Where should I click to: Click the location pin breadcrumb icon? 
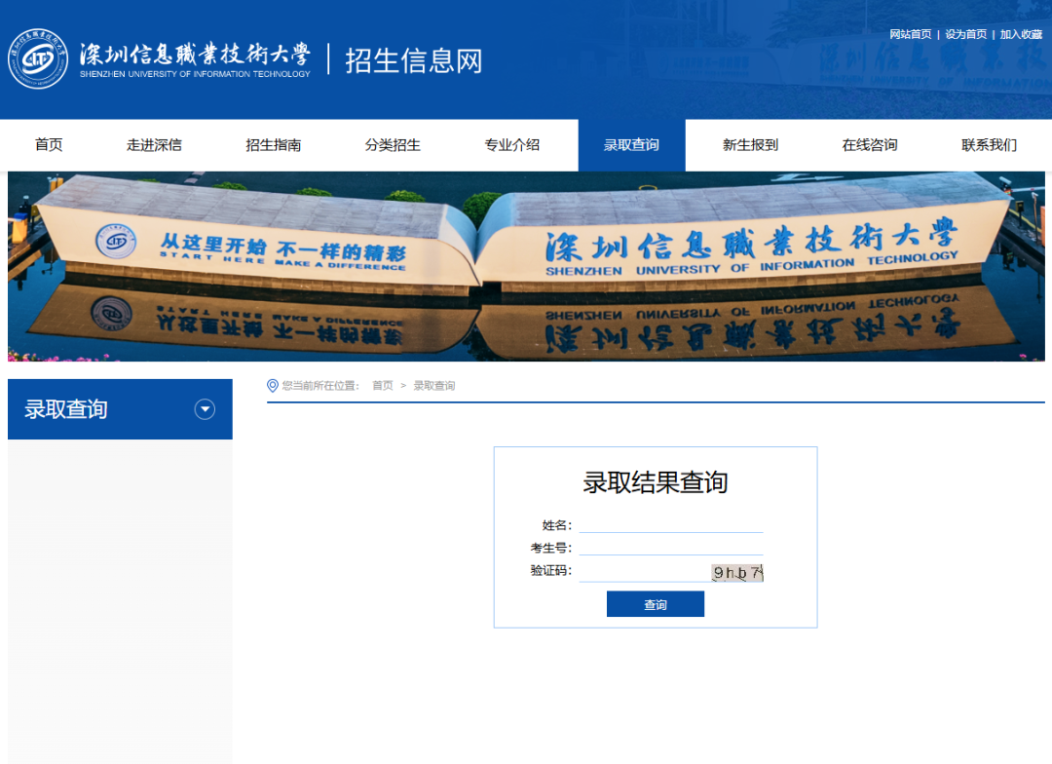(x=273, y=385)
